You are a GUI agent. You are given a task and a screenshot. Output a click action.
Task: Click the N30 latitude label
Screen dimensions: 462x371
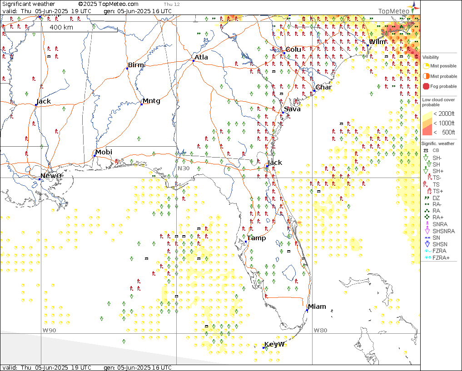click(x=184, y=168)
